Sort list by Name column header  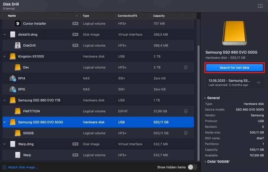pos(12,16)
